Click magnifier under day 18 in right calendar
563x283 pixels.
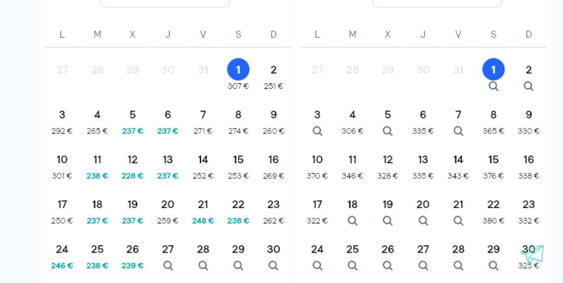352,220
